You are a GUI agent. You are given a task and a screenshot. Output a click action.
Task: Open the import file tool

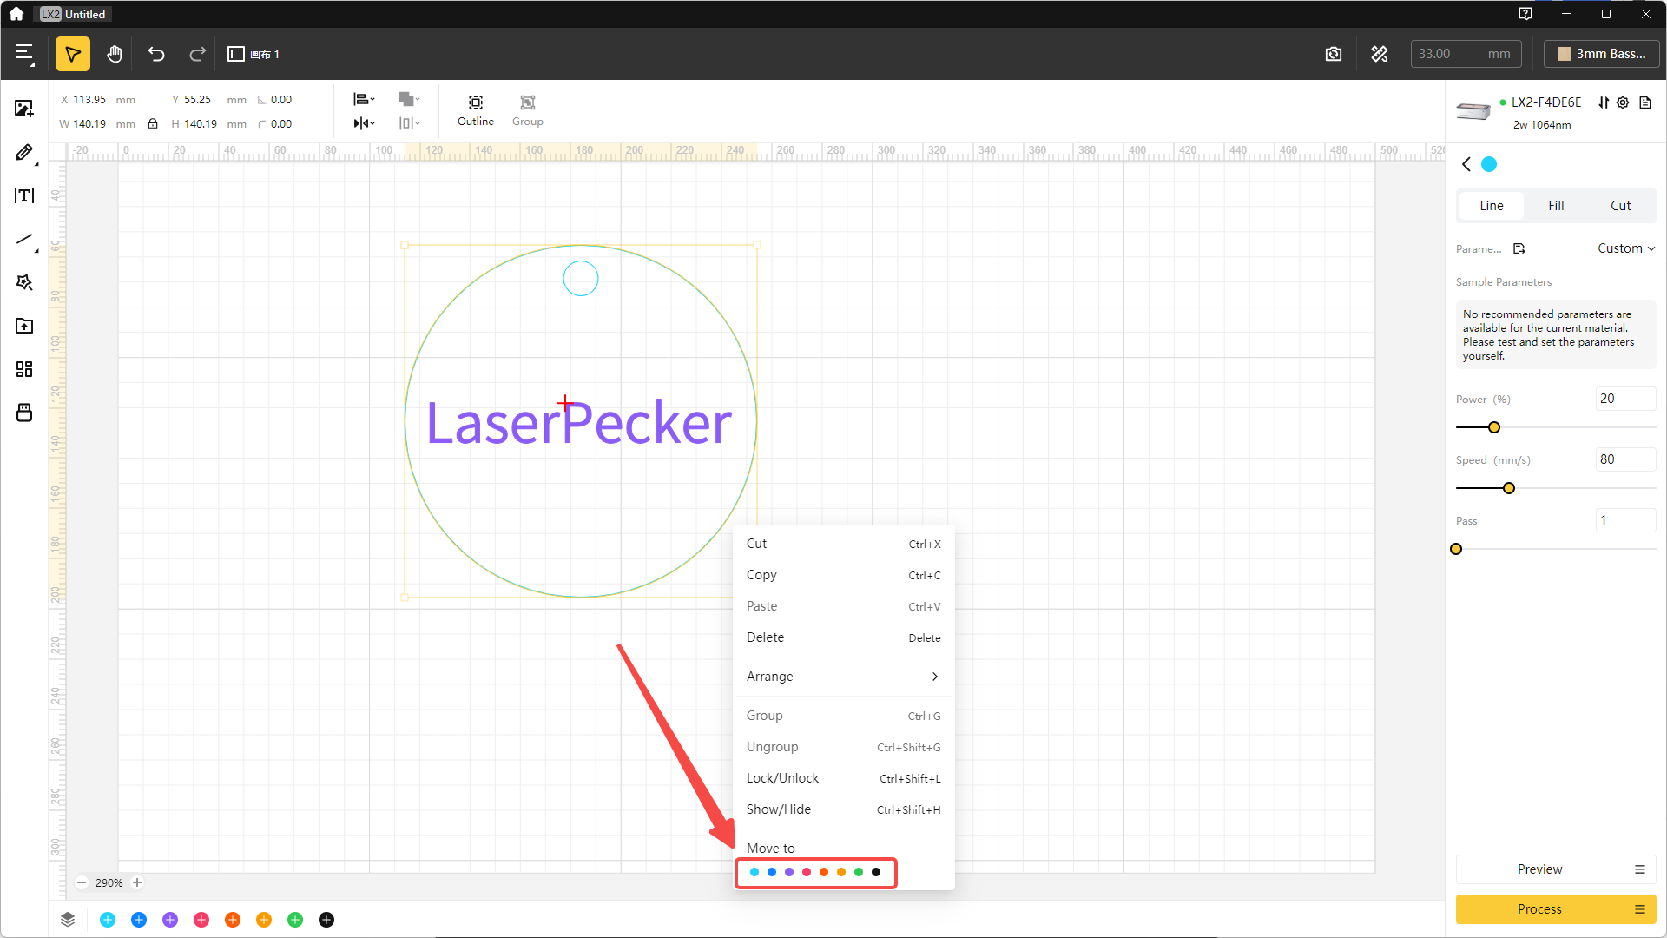[24, 327]
